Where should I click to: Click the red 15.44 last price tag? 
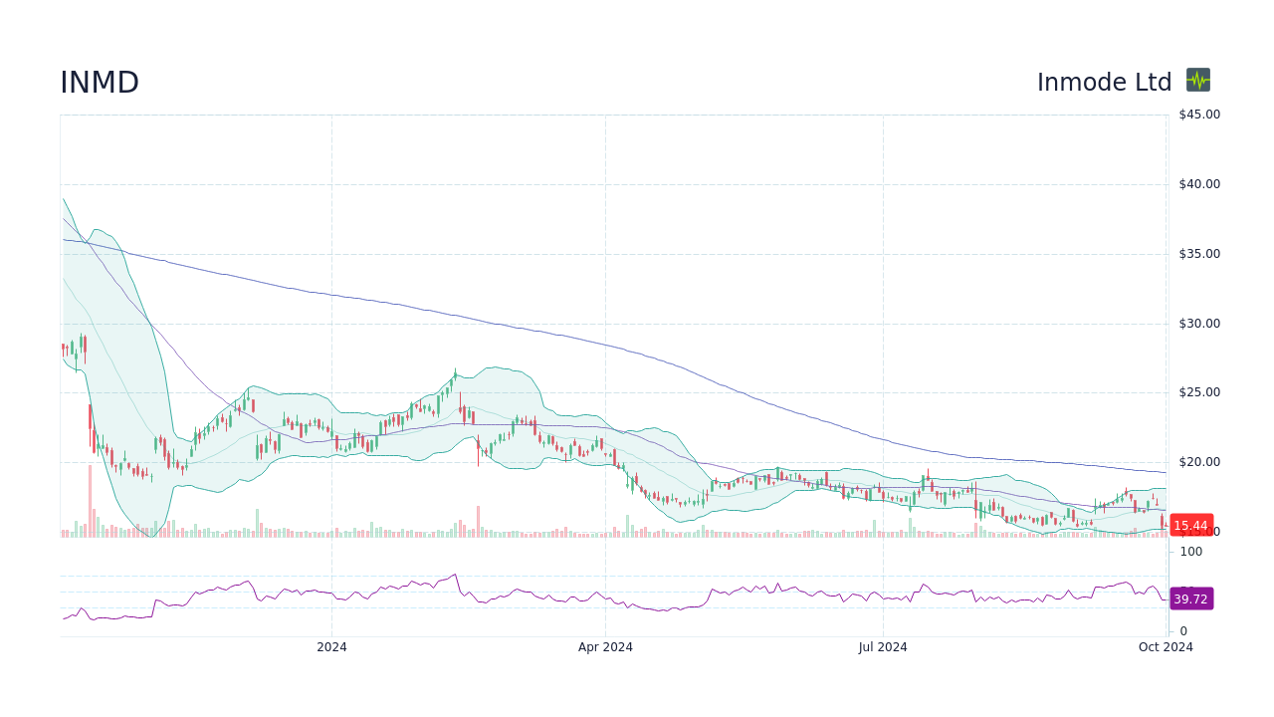(x=1190, y=526)
